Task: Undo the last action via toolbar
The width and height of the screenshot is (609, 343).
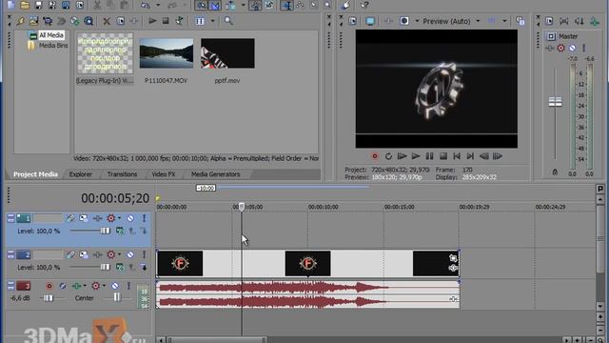Action: pos(146,5)
